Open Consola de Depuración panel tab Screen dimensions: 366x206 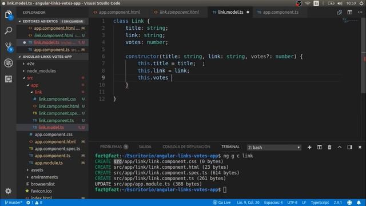coord(186,147)
